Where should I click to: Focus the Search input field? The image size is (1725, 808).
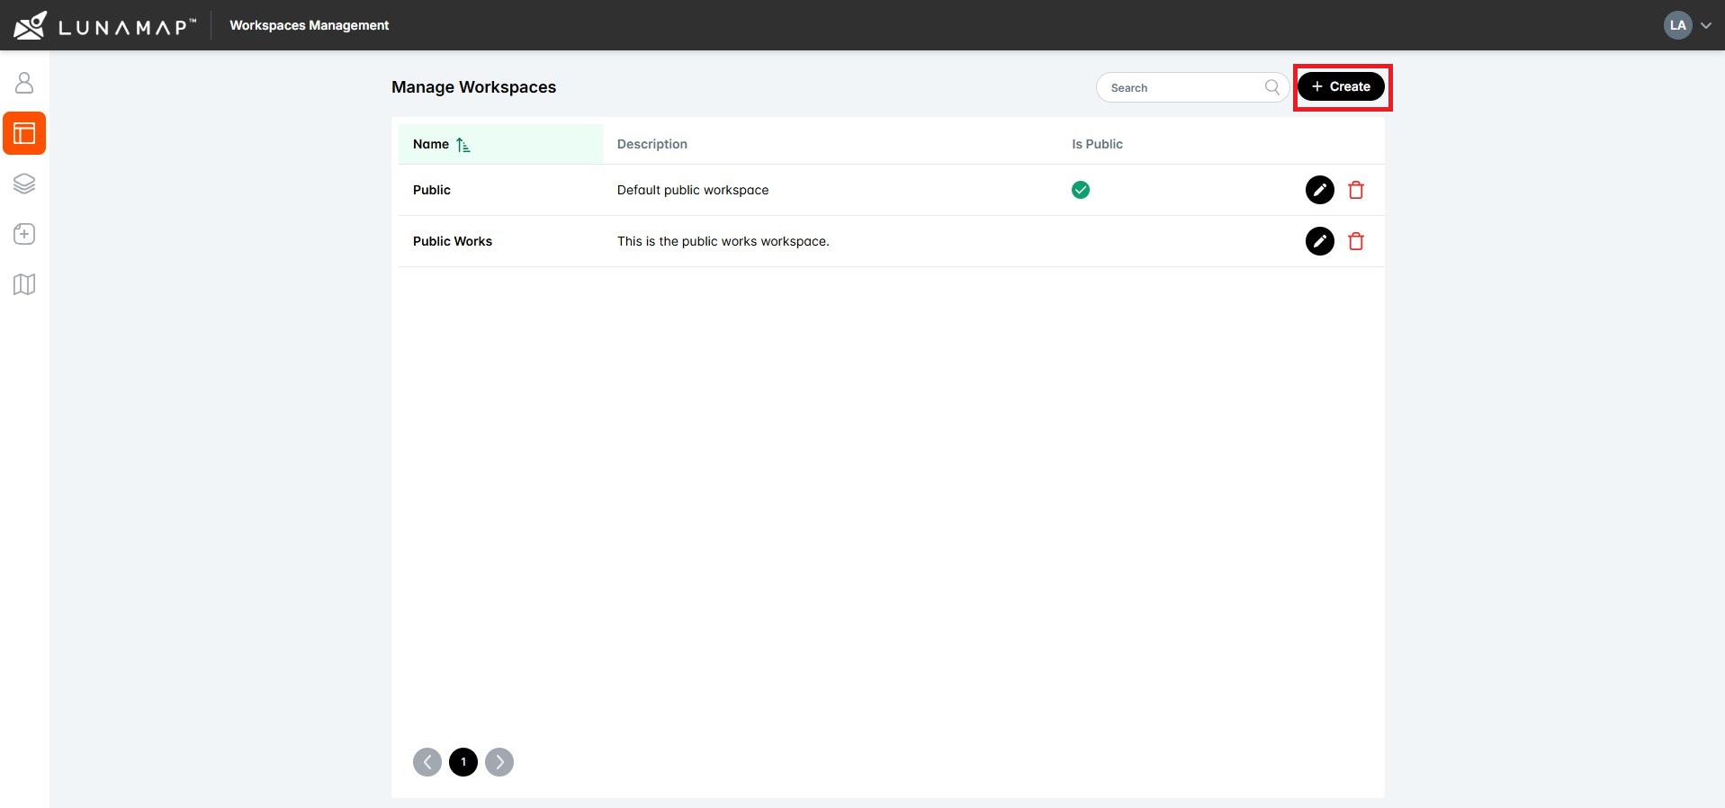point(1192,87)
